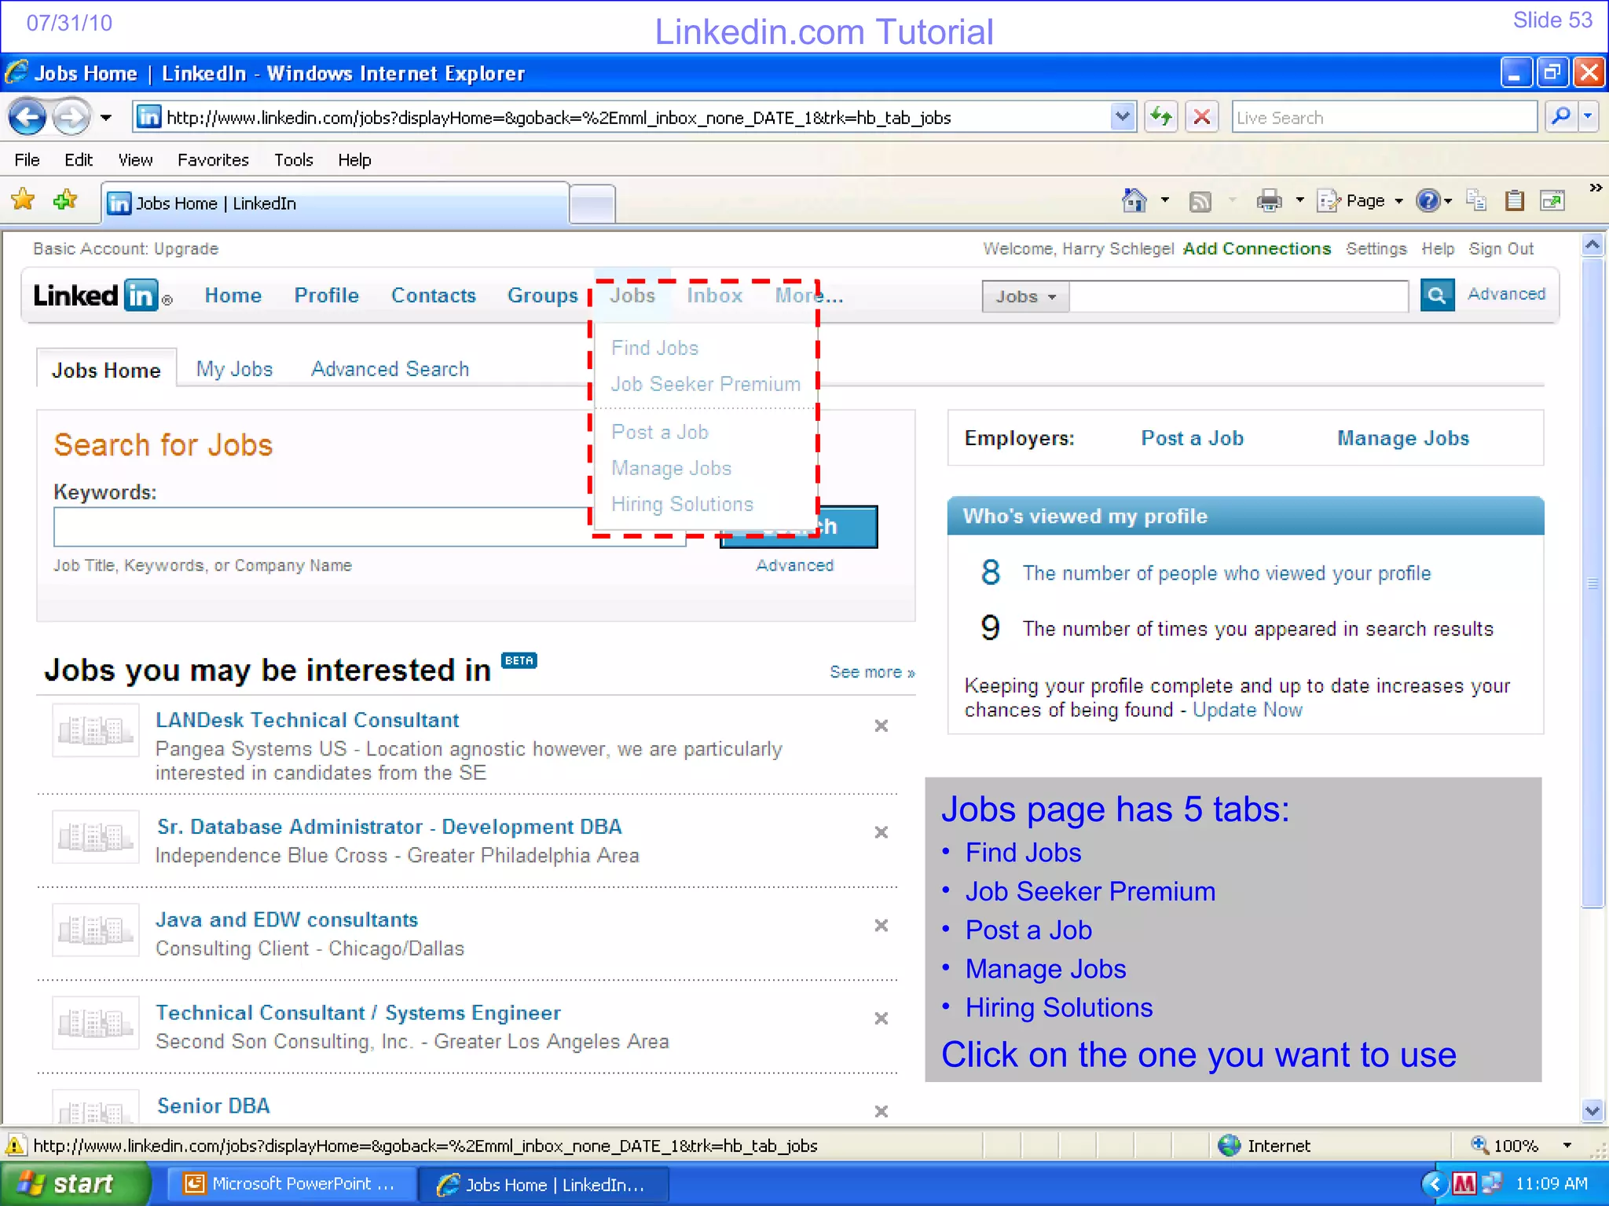Click the Sign Out link
This screenshot has width=1609, height=1206.
[1501, 249]
